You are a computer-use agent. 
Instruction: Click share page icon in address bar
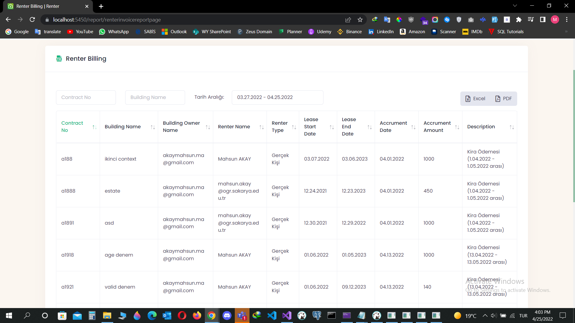coord(348,20)
